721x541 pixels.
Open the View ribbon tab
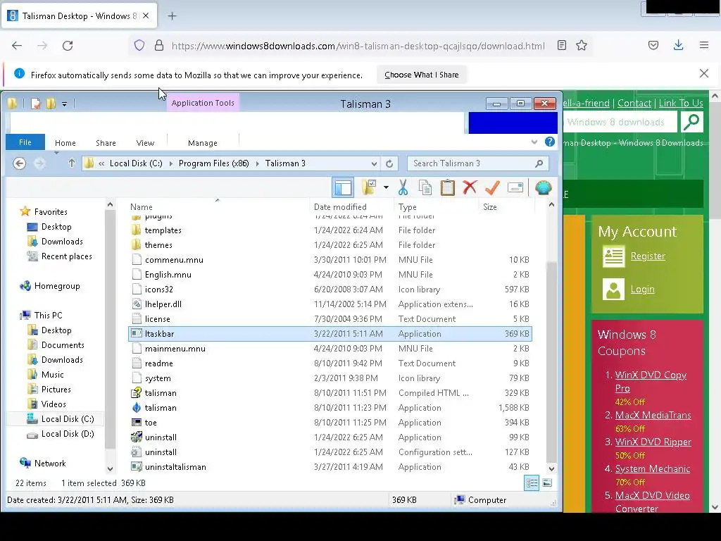click(x=145, y=143)
